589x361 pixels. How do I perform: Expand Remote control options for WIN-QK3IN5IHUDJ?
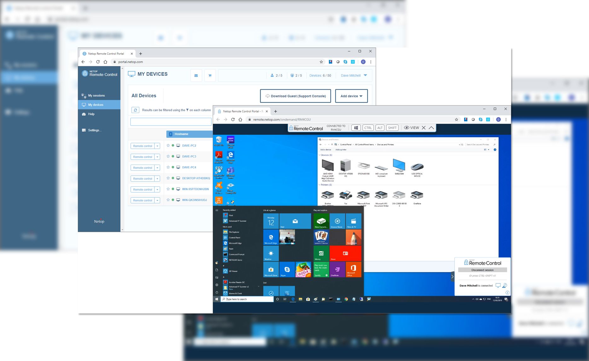158,200
